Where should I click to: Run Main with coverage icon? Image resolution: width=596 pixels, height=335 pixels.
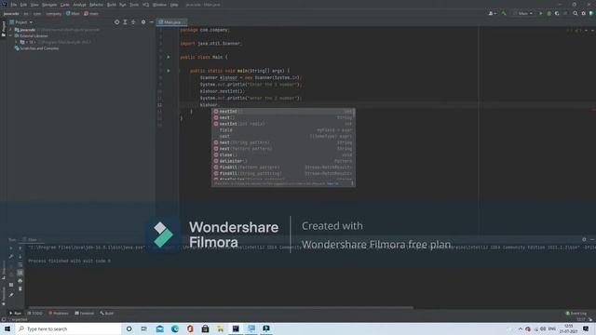[x=557, y=13]
